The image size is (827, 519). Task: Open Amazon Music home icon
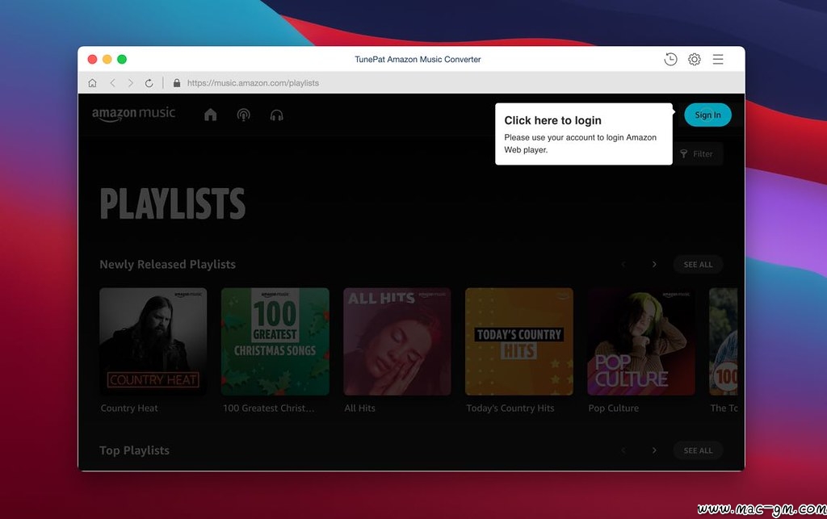click(x=211, y=115)
